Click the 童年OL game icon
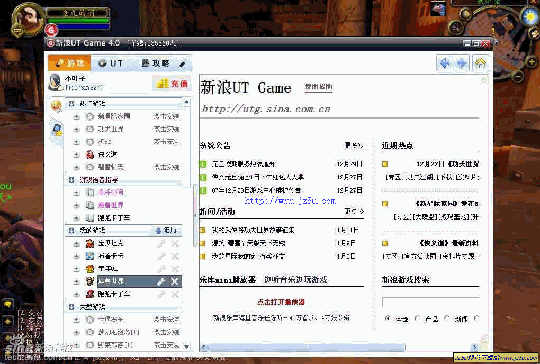Image resolution: width=540 pixels, height=364 pixels. (x=90, y=269)
